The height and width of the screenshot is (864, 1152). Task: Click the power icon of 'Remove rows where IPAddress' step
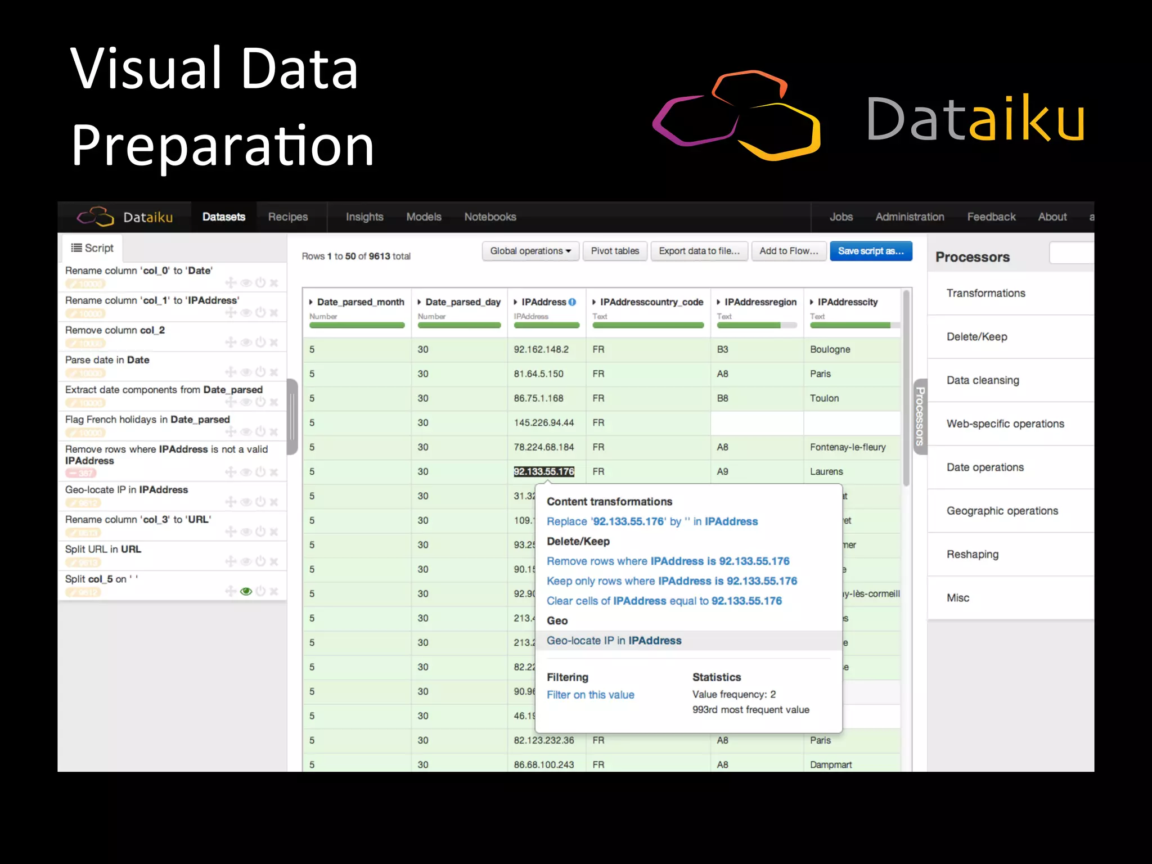tap(260, 472)
